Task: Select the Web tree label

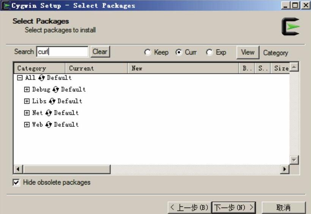Action: coord(37,124)
